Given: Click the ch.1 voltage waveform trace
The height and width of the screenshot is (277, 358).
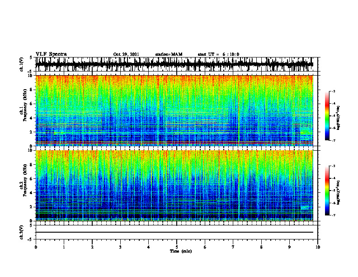Looking at the screenshot, I should point(174,64).
